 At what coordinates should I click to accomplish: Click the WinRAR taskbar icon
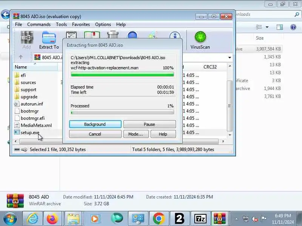220,218
